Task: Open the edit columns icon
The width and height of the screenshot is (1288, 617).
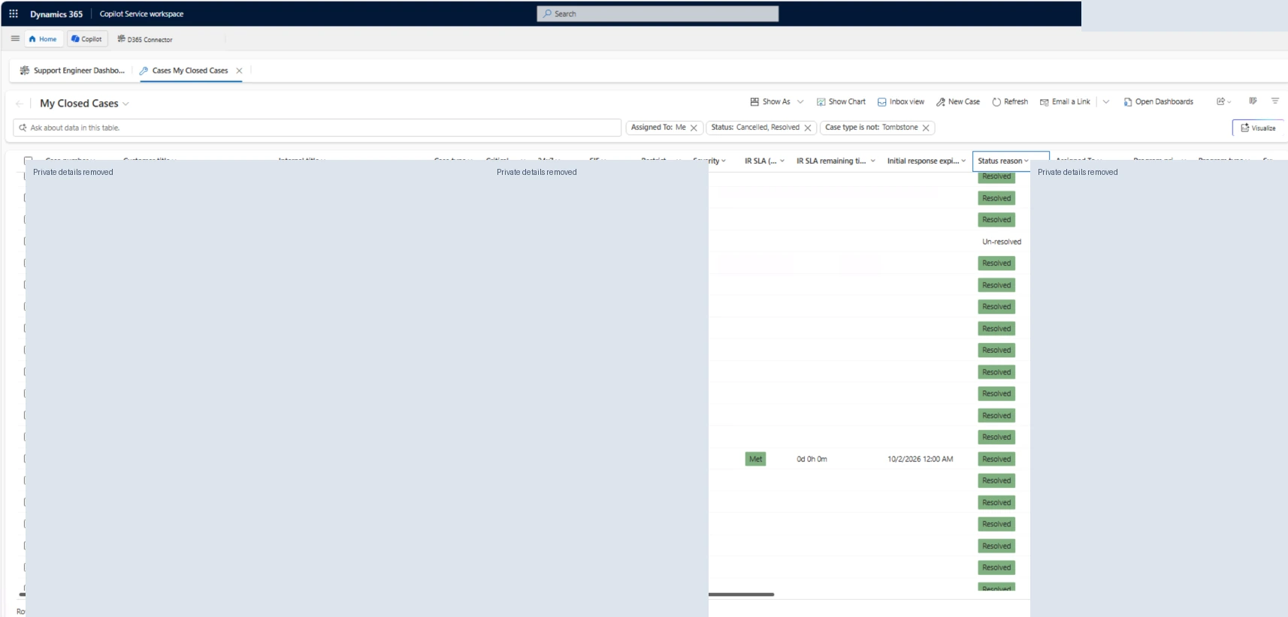Action: pyautogui.click(x=1253, y=101)
